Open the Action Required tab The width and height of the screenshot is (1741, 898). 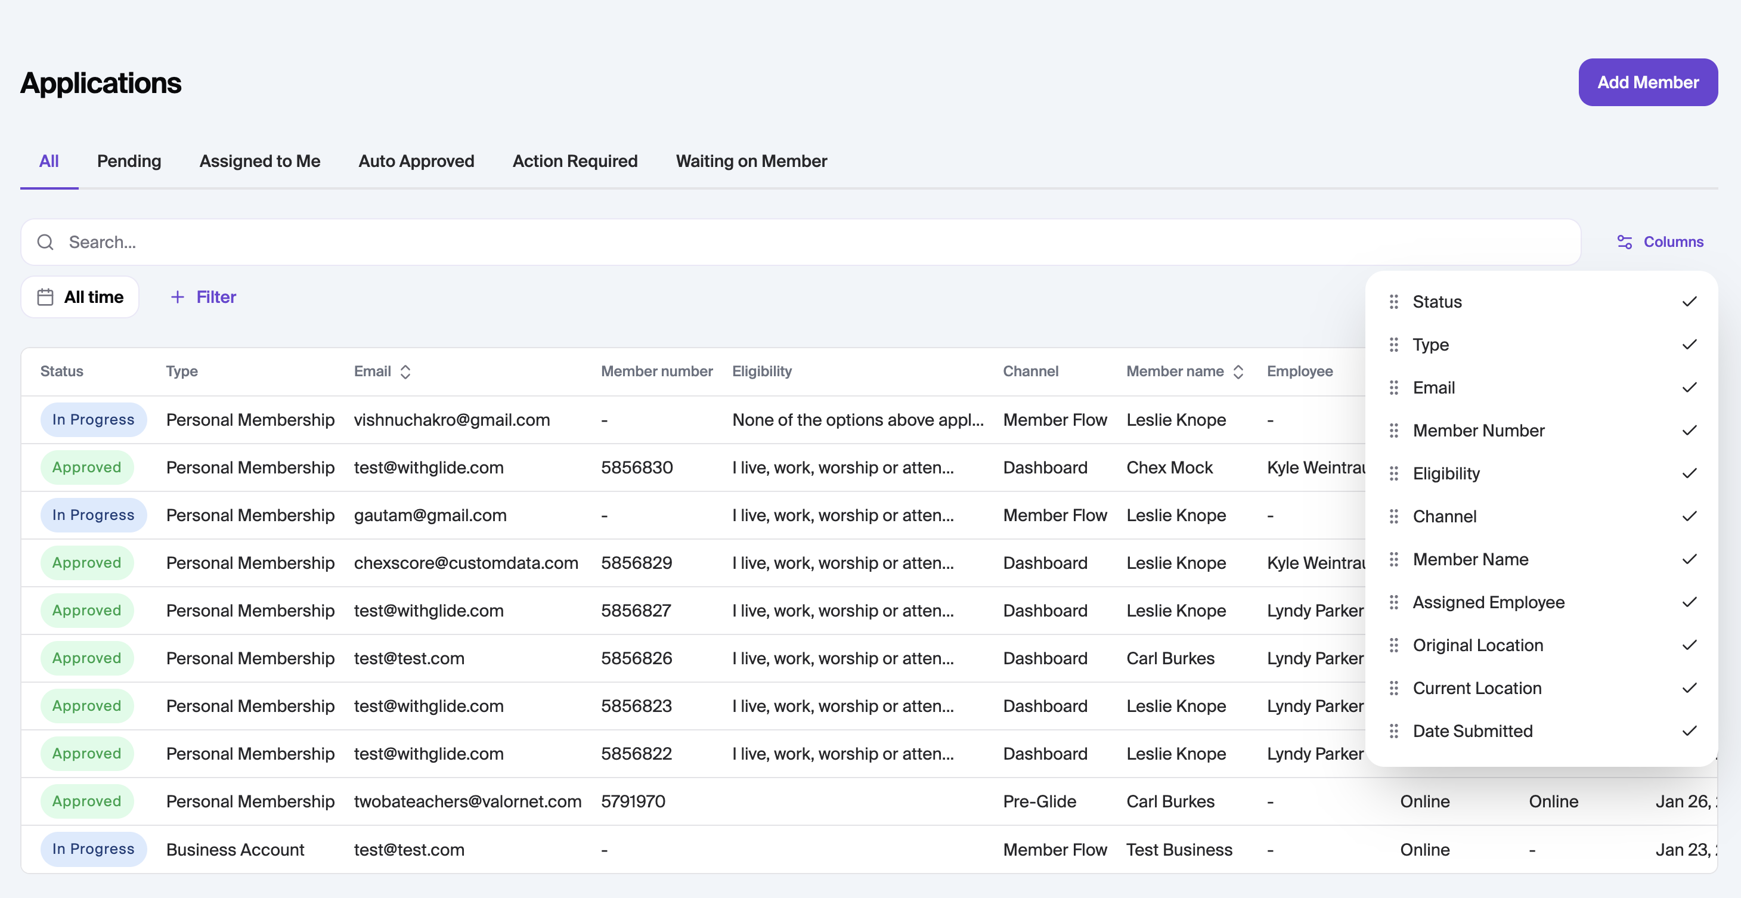pyautogui.click(x=575, y=161)
